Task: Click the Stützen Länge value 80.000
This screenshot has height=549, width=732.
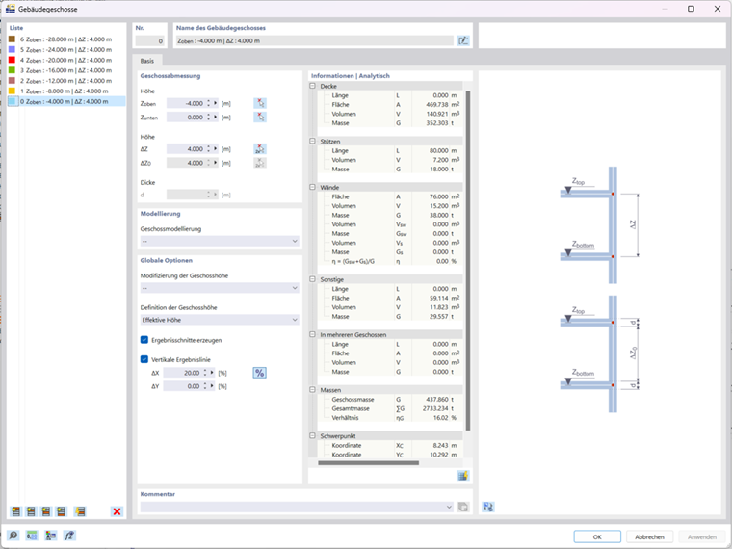Action: [439, 151]
